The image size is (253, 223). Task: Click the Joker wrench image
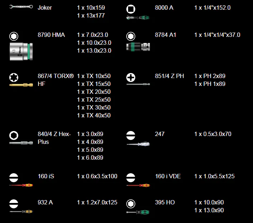pos(21,6)
